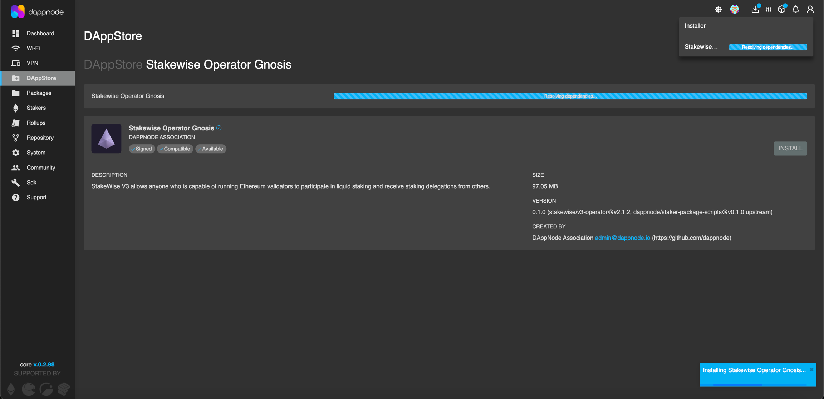Open the Wi-Fi sidebar item
Screen dimensions: 824x399
pos(33,48)
